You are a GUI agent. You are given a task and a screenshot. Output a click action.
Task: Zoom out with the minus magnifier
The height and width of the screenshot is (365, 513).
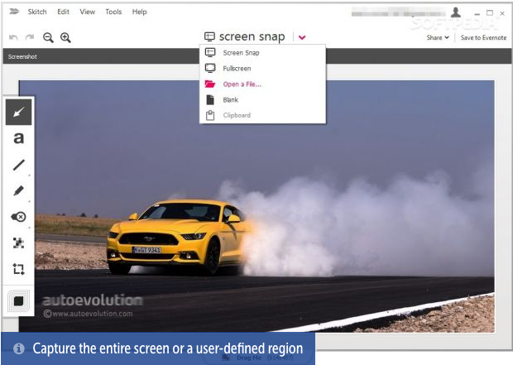pyautogui.click(x=48, y=37)
